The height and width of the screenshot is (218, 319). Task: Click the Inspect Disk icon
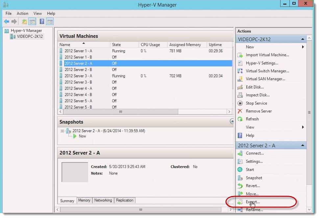point(240,95)
